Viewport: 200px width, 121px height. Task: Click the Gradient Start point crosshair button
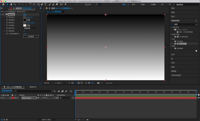tap(25, 17)
